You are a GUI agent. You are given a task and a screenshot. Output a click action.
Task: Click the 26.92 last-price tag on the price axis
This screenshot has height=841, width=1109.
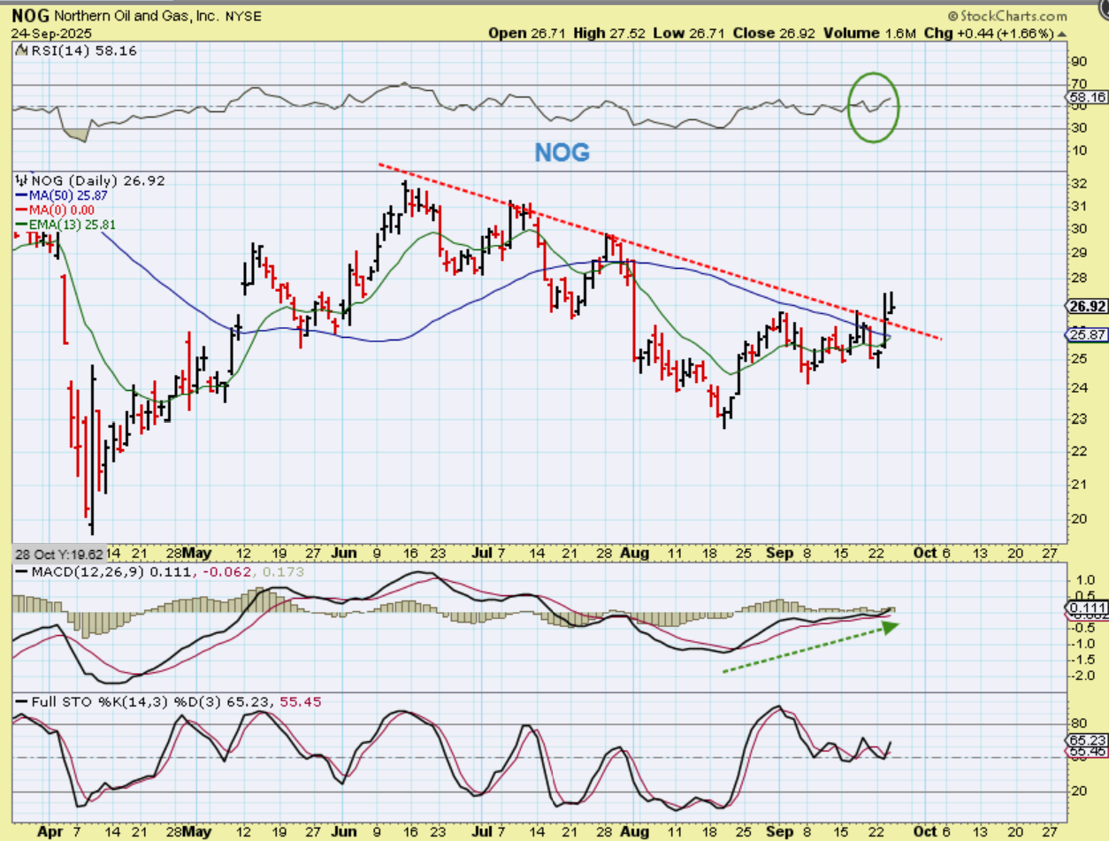1087,307
